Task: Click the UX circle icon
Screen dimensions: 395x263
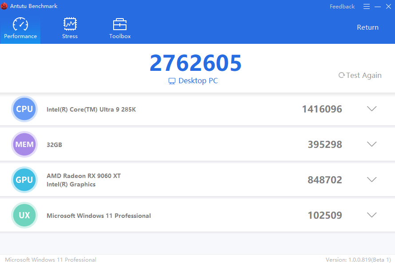Action: (x=24, y=215)
